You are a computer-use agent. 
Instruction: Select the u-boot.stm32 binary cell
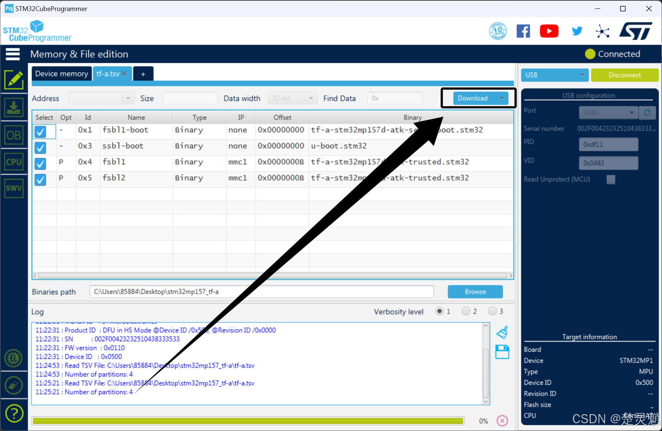point(411,146)
